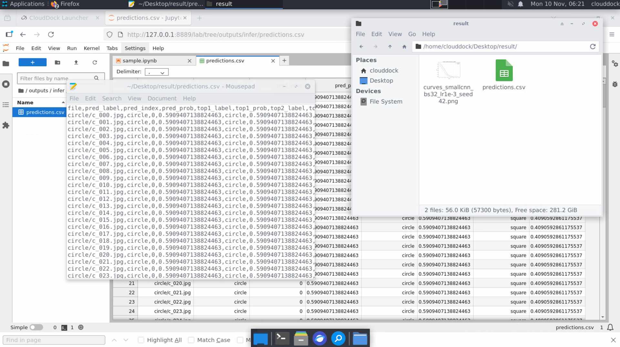
Task: Enable the Highlight All checkbox
Action: pos(141,340)
